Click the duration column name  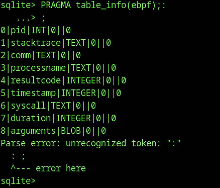tap(31, 118)
